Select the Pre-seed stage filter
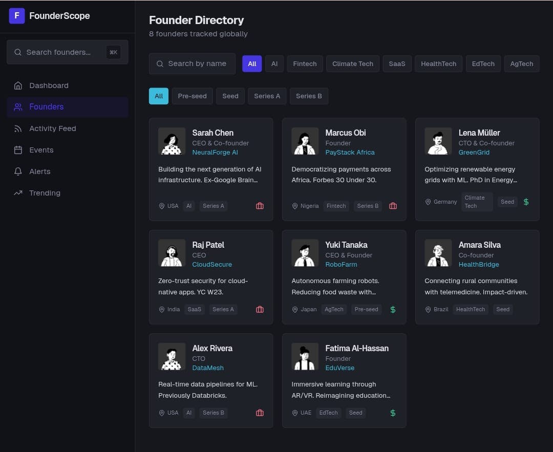The width and height of the screenshot is (553, 452). point(192,96)
